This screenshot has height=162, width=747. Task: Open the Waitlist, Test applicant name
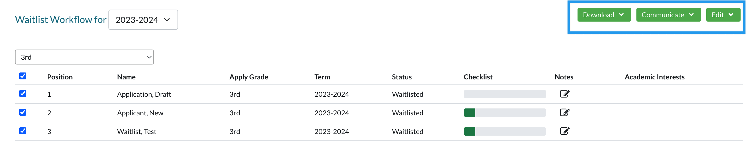pyautogui.click(x=137, y=131)
